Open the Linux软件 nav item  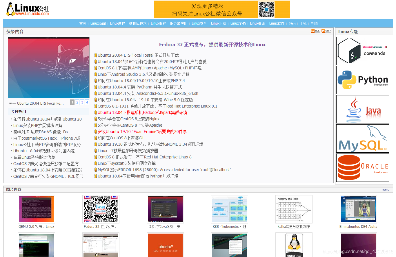[x=277, y=23]
